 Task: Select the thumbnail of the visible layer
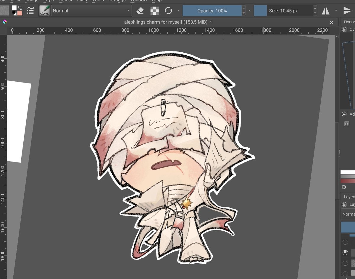353,253
